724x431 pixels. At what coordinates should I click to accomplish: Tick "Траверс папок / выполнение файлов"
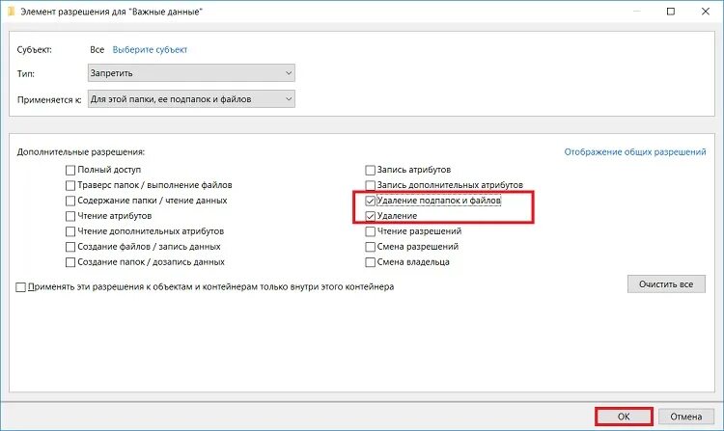click(x=70, y=185)
